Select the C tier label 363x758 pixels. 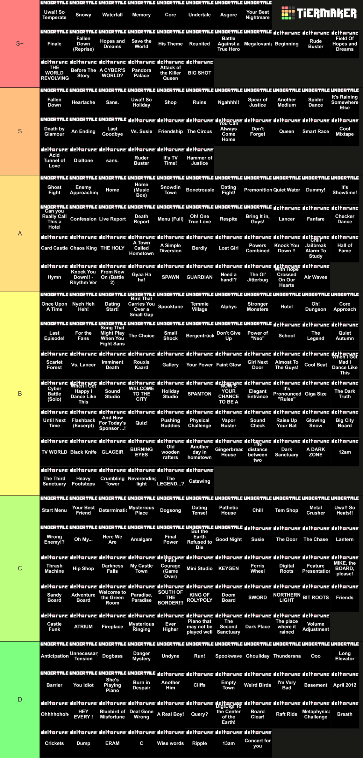pos(20,568)
